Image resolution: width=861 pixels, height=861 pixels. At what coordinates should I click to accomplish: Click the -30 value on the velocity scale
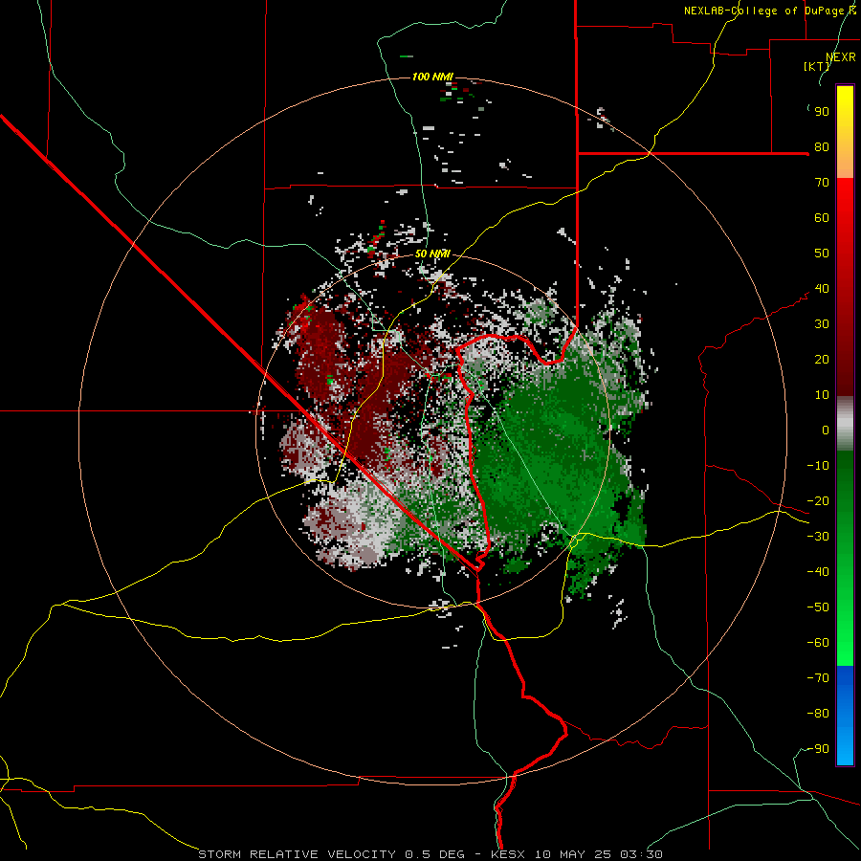(818, 537)
